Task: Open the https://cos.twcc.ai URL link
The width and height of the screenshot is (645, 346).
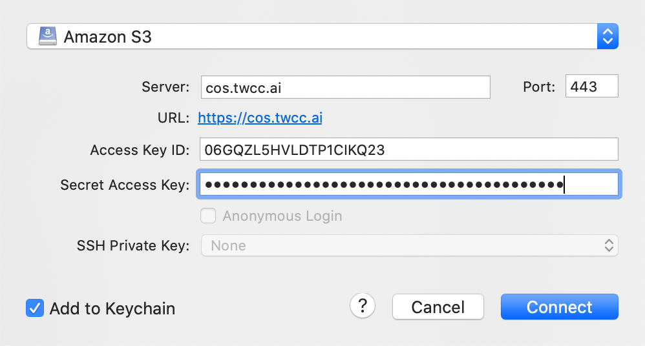Action: coord(260,118)
